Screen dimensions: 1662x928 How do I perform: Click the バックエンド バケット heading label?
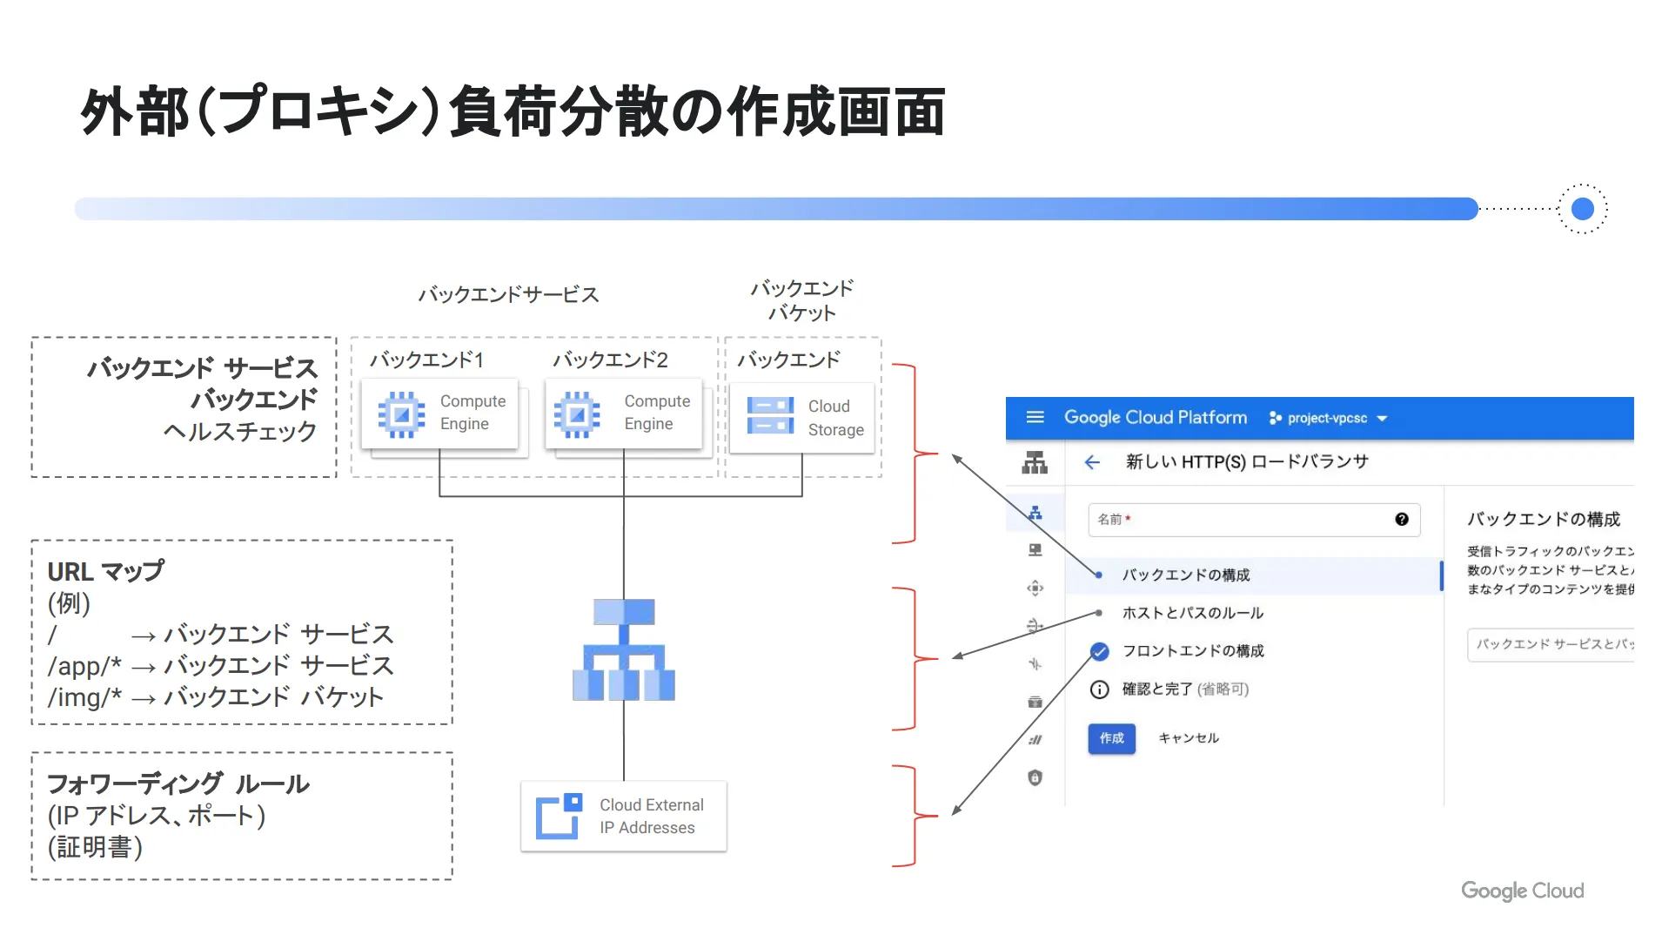click(801, 300)
